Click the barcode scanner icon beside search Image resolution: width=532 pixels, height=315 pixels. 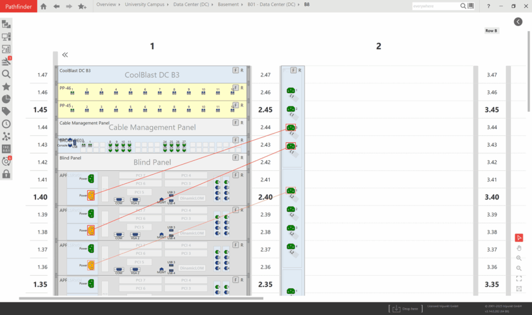click(470, 6)
